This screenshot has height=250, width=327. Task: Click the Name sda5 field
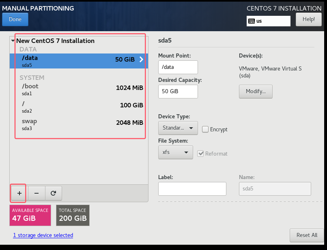pyautogui.click(x=275, y=189)
